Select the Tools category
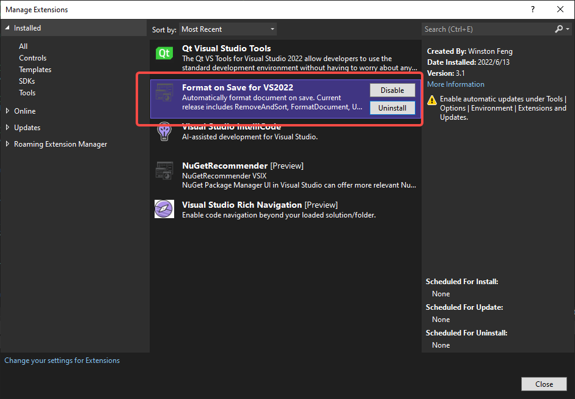The image size is (575, 399). (x=27, y=93)
